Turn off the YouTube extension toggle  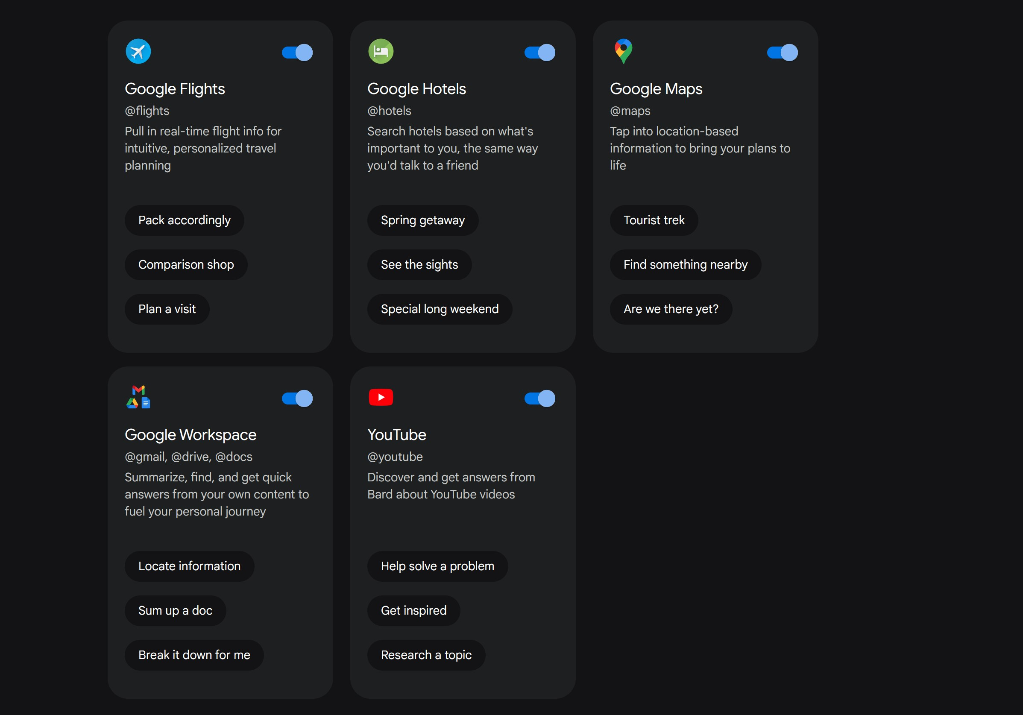539,399
